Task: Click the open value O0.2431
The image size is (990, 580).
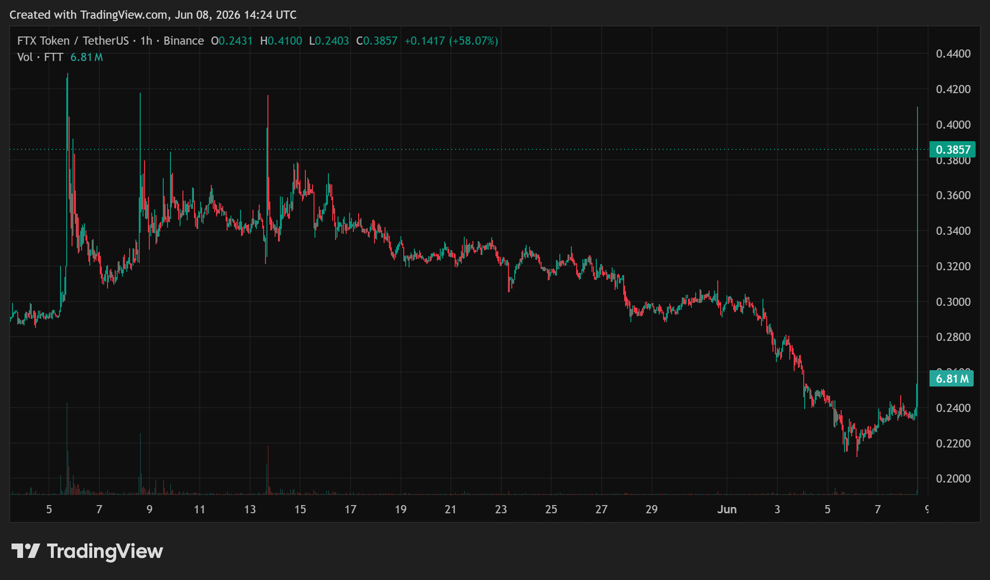Action: [232, 41]
